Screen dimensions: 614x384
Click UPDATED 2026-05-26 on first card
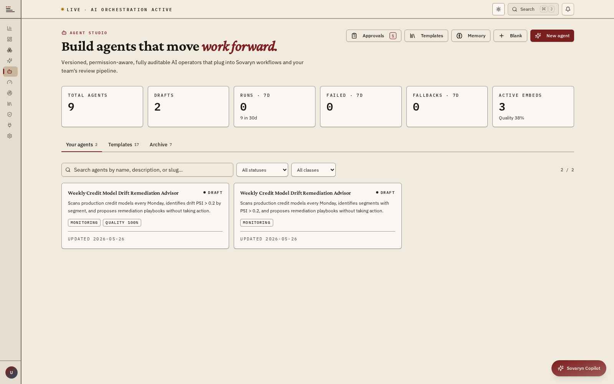96,239
